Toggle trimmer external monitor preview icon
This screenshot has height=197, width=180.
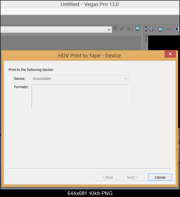pyautogui.click(x=137, y=28)
